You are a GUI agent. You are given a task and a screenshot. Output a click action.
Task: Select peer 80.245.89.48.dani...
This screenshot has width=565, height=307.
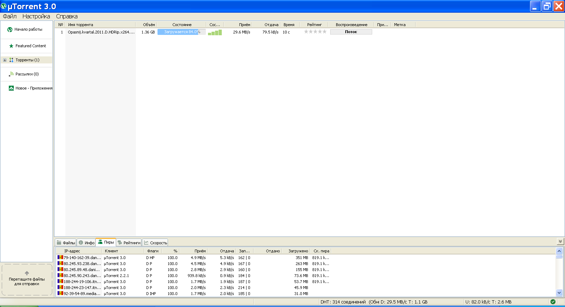pyautogui.click(x=82, y=270)
